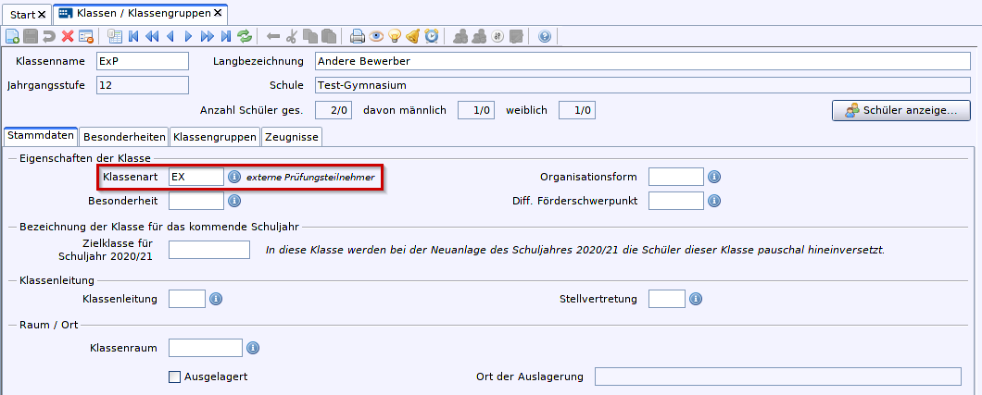Jump to the last record
This screenshot has height=395, width=982.
point(226,36)
